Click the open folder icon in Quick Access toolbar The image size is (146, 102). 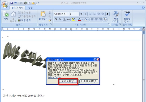tap(33, 3)
